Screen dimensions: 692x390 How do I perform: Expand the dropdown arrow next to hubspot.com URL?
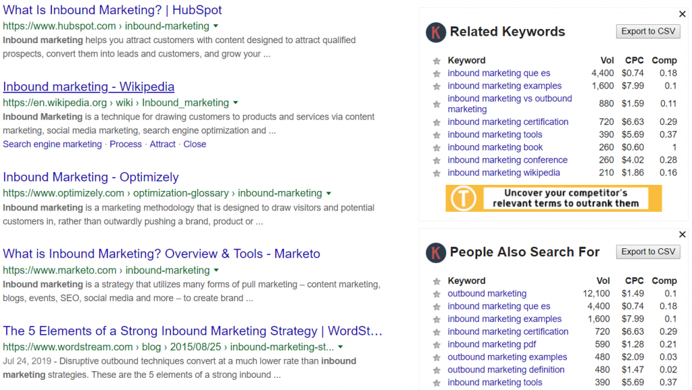tap(216, 26)
